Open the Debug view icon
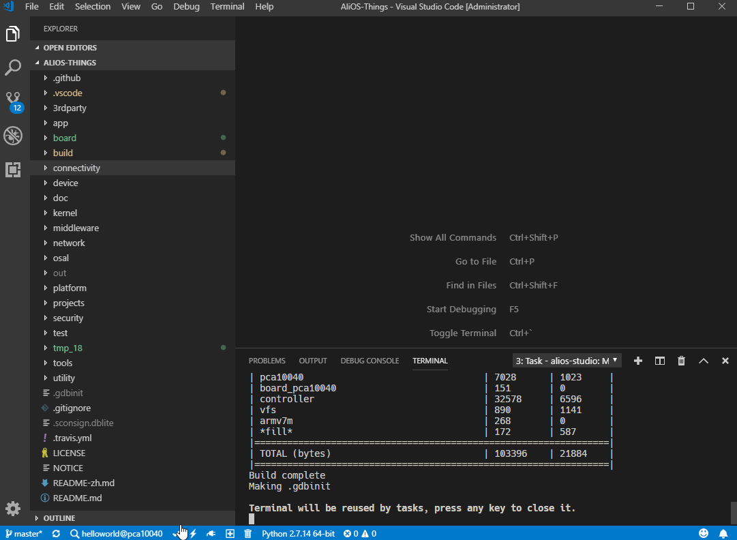This screenshot has width=737, height=540. click(13, 136)
